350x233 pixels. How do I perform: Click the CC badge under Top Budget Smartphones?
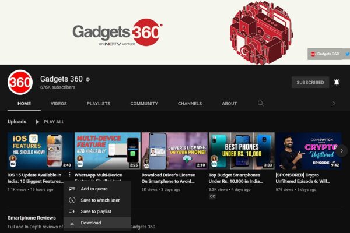(212, 196)
